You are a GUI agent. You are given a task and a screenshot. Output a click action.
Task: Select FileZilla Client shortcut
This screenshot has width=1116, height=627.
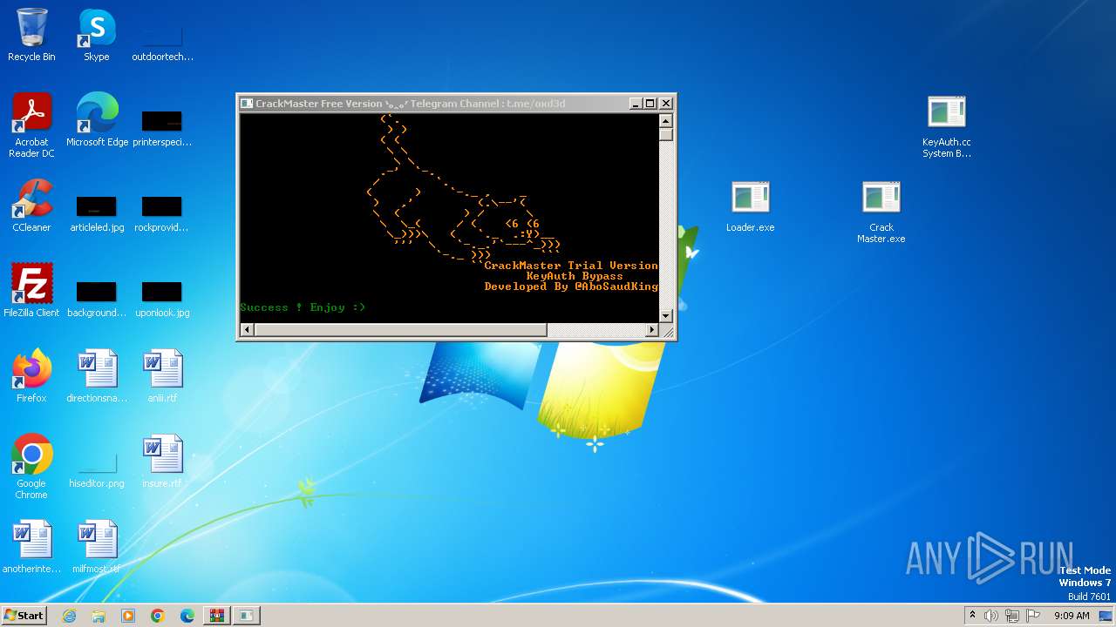[31, 291]
